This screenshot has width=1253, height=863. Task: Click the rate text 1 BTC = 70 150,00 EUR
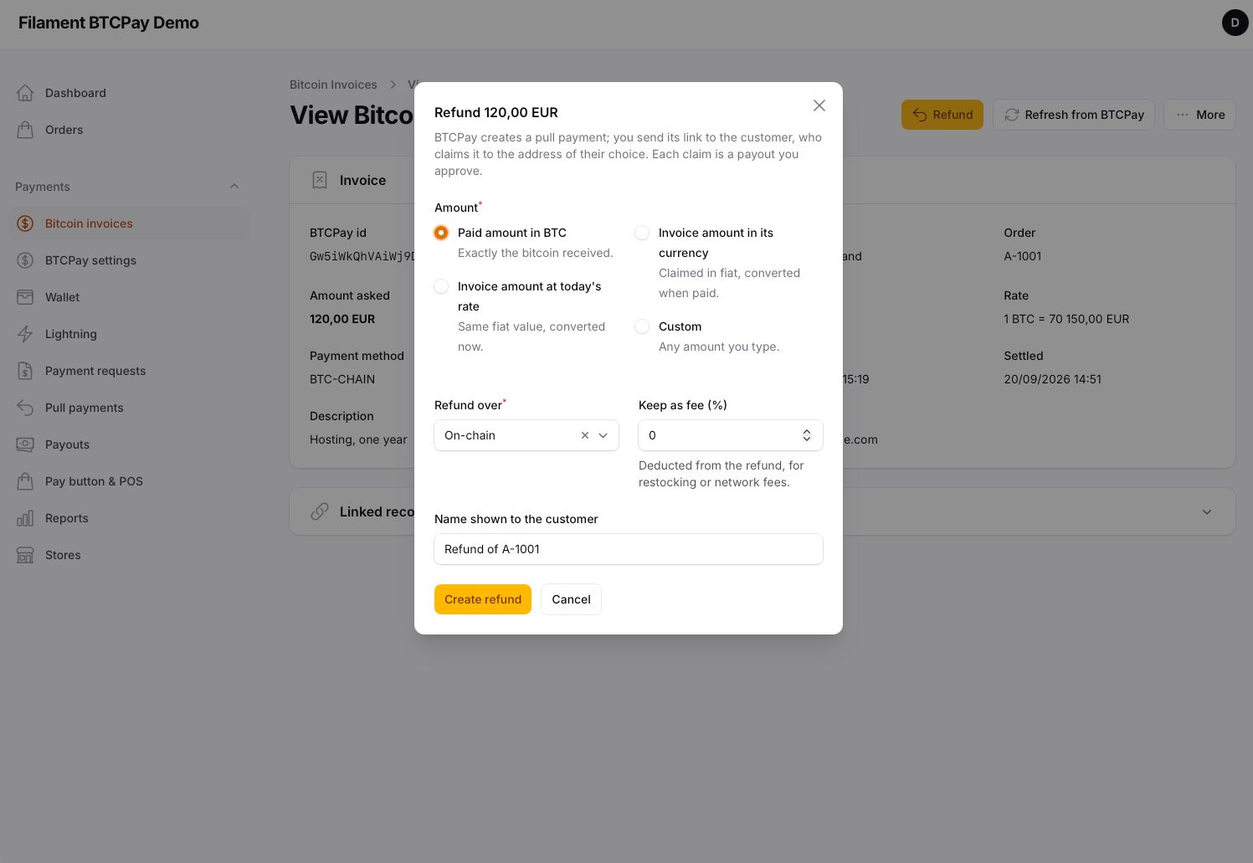1066,319
